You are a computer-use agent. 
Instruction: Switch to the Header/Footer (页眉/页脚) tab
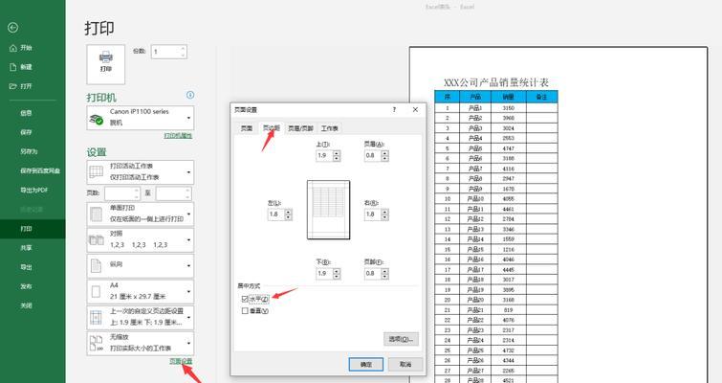pos(300,127)
